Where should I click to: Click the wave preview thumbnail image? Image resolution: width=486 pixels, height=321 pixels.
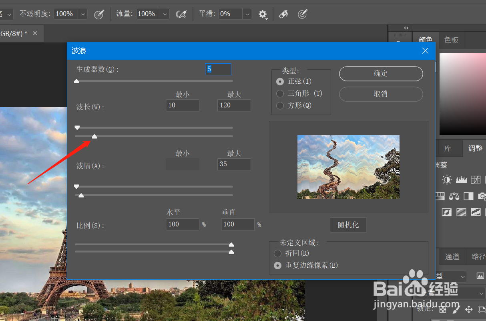(x=348, y=167)
